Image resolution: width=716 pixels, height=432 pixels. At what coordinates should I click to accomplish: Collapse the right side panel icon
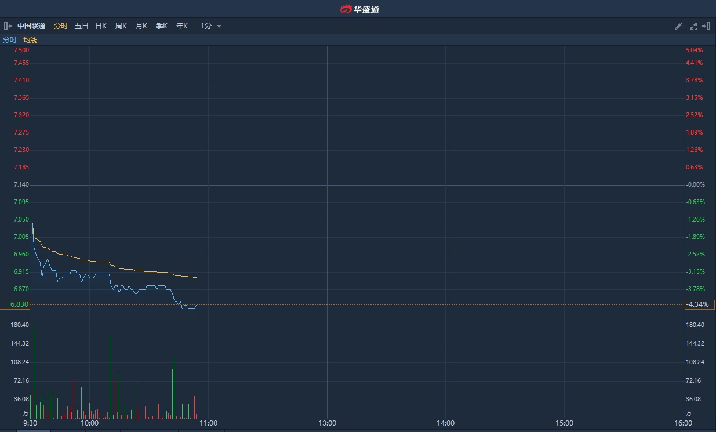tap(706, 26)
